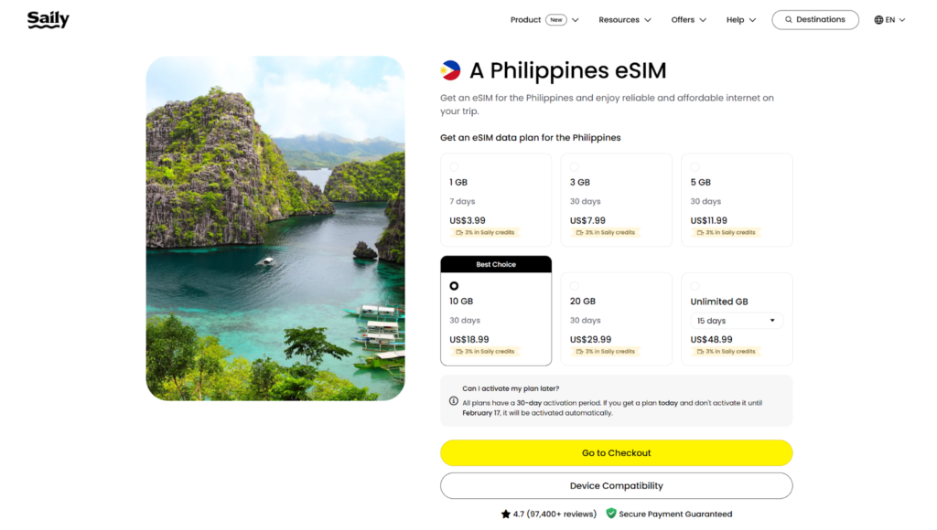Click the info icon about plan activation

tap(453, 400)
